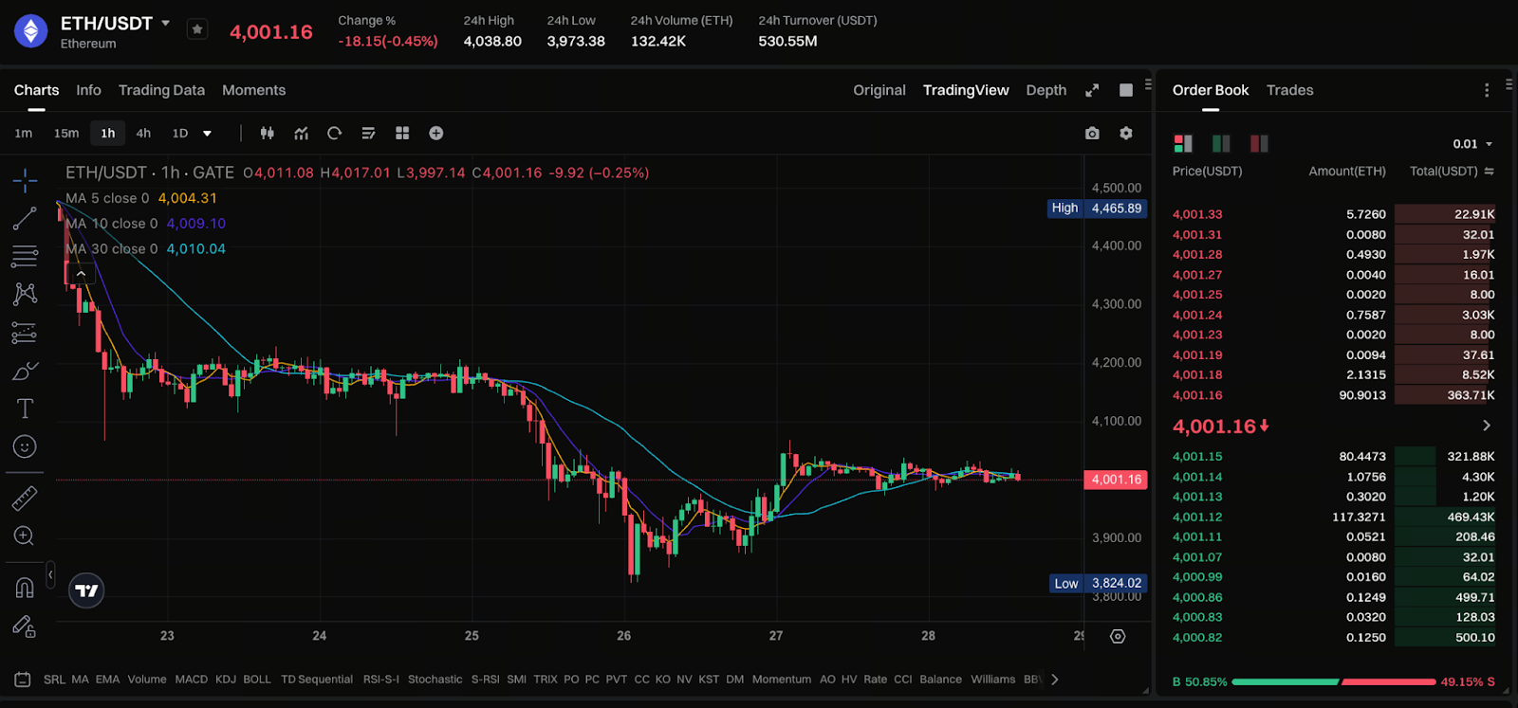Add the MACD indicator

coord(191,680)
